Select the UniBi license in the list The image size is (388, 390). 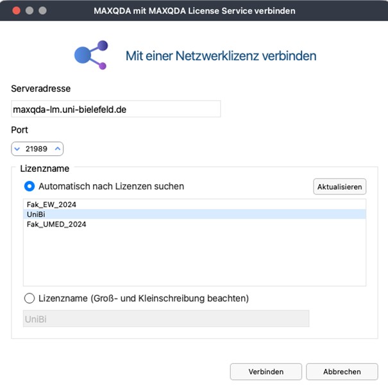tap(36, 214)
